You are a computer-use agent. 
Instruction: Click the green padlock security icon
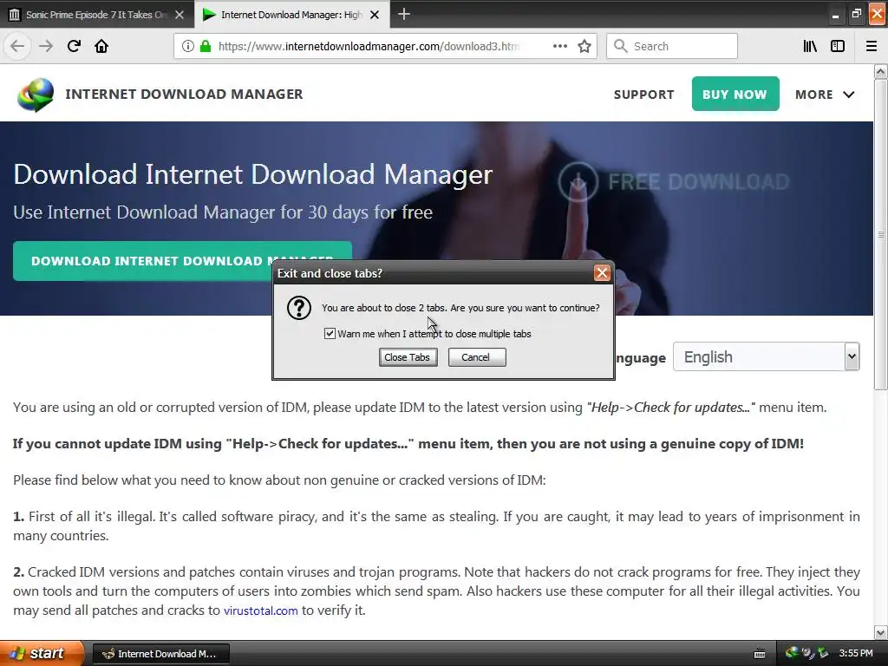point(206,46)
